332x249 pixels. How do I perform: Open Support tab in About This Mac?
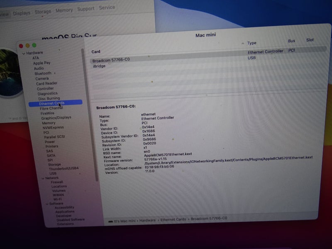pyautogui.click(x=86, y=9)
